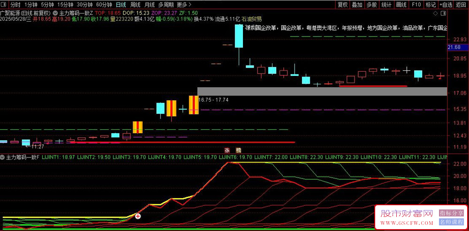This screenshot has width=469, height=231.
Task: Switch to 分时 intraday view
Action: tap(15, 5)
